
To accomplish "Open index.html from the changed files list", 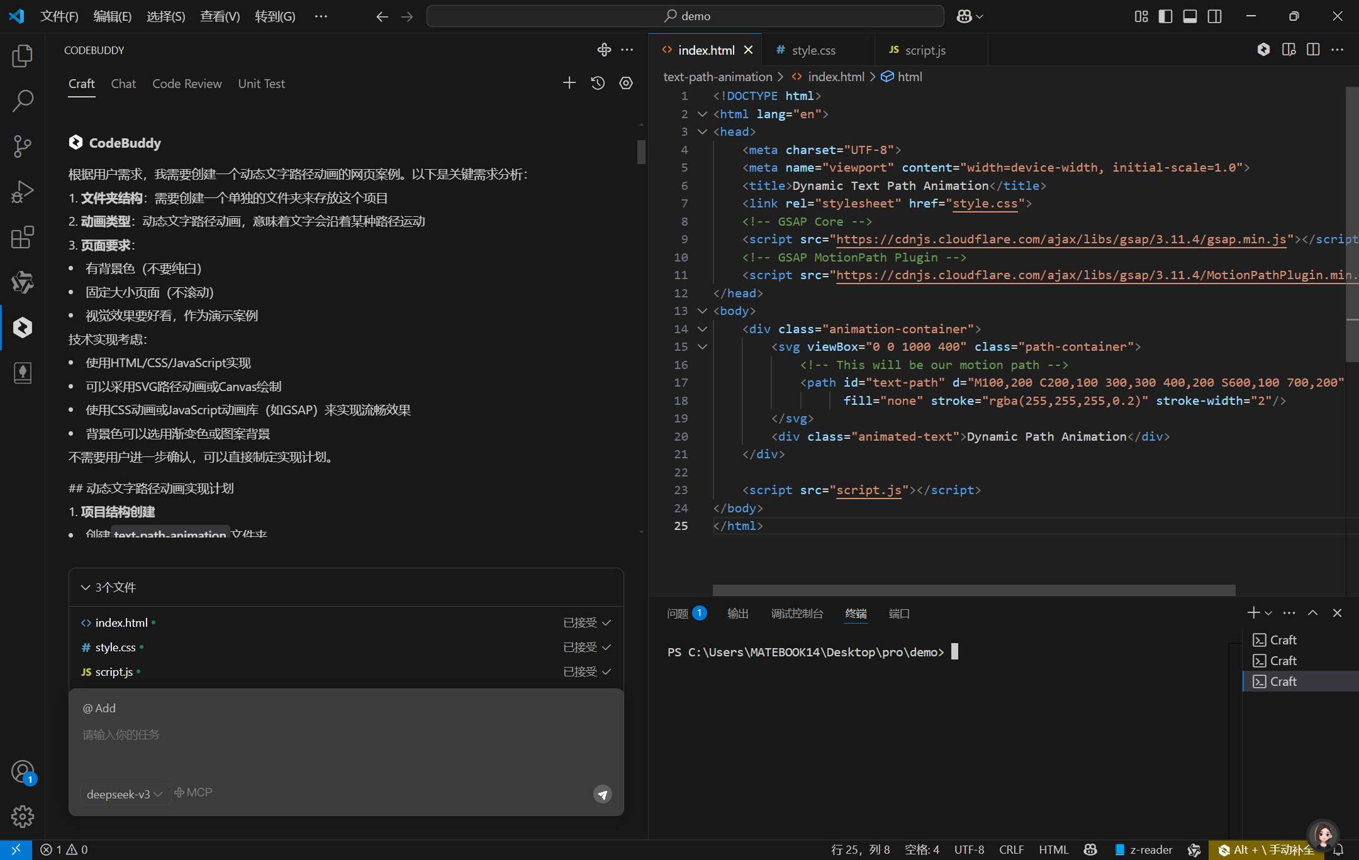I will point(121,622).
